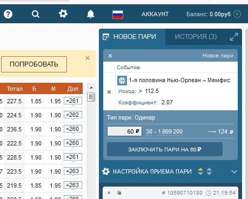The width and height of the screenshot is (248, 199).
Task: Click the potential payout 124 ₽ value
Action: 226,131
